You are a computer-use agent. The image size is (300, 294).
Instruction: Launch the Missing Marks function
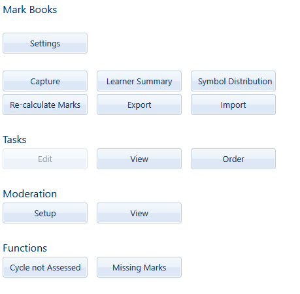click(x=139, y=267)
